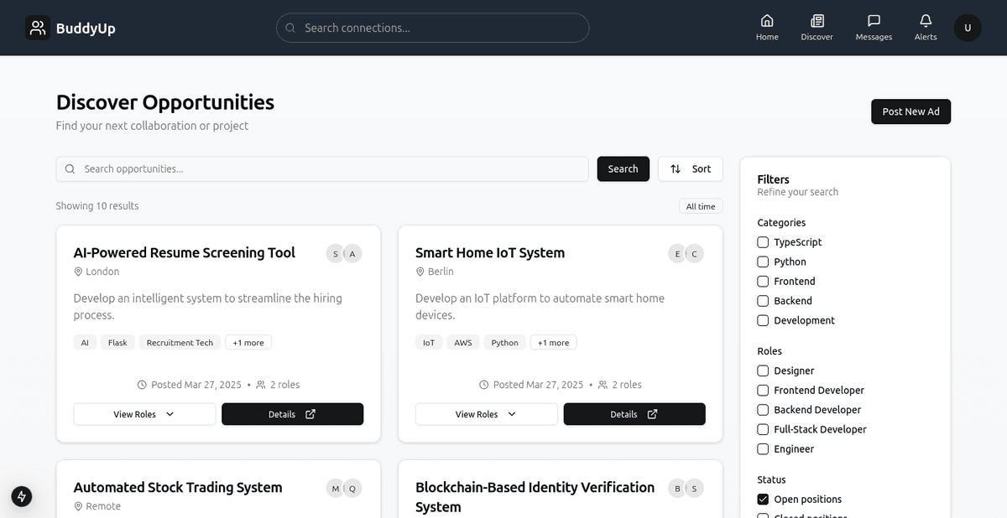
Task: Expand View Roles for Smart Home IoT System
Action: (486, 414)
